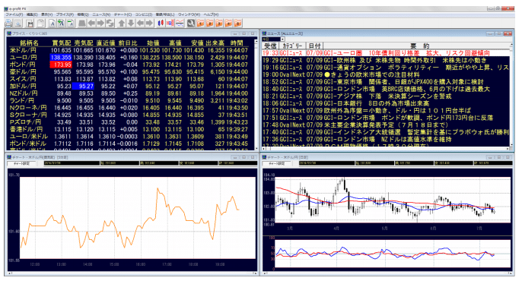
Task: Open orange folder icon number 5
Action: (x=237, y=23)
